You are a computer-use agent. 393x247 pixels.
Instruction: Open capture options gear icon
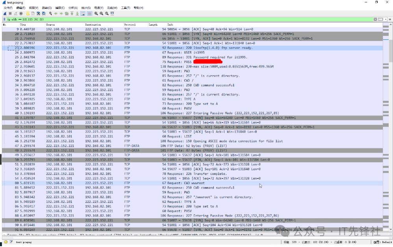click(x=21, y=13)
